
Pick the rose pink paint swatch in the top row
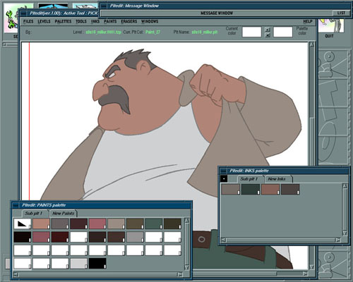[97, 223]
